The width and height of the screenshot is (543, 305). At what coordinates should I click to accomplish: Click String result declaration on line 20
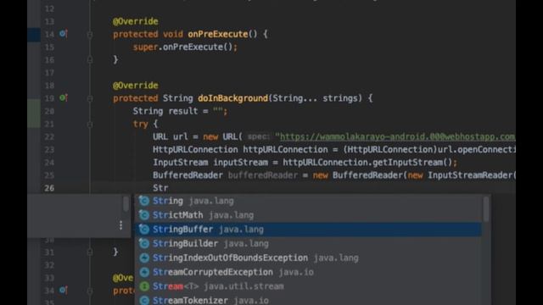(x=180, y=111)
